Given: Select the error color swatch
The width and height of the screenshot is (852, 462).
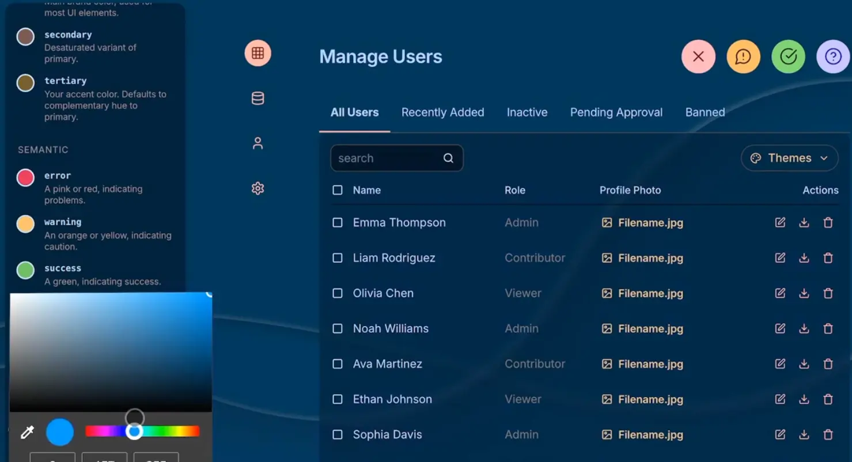Looking at the screenshot, I should pos(25,178).
